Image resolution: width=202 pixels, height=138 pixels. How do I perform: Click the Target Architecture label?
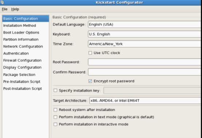point(70,101)
